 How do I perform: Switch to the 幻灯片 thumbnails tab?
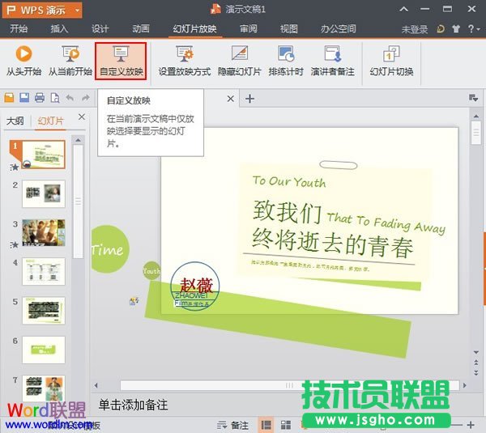coord(50,121)
